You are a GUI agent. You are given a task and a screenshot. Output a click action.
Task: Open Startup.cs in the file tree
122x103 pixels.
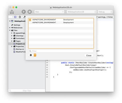pos(20,49)
